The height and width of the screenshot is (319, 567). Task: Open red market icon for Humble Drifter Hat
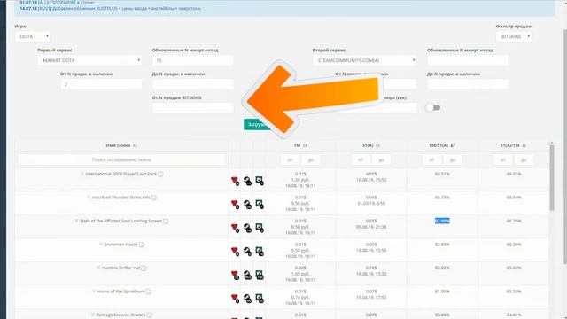point(235,275)
